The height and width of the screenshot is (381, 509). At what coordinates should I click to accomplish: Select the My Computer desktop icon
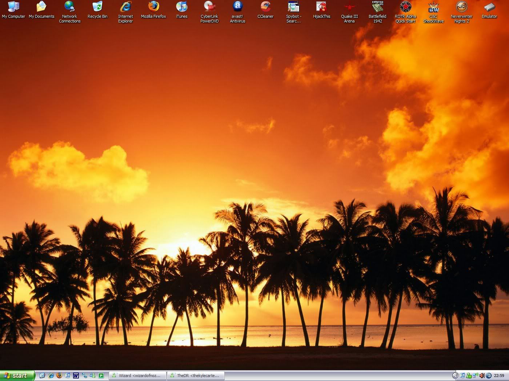(x=13, y=10)
